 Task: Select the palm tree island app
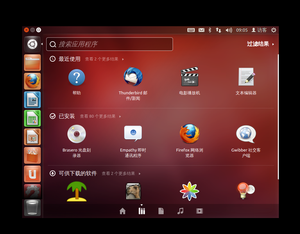pyautogui.click(x=77, y=191)
